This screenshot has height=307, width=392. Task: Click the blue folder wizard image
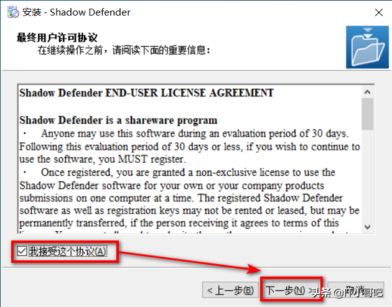(x=367, y=47)
